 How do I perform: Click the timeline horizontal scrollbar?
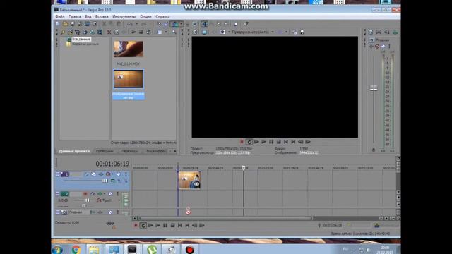pyautogui.click(x=225, y=219)
